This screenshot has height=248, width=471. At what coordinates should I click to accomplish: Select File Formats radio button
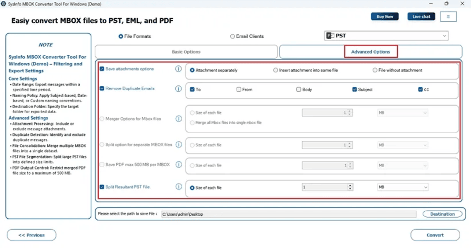[x=121, y=36]
